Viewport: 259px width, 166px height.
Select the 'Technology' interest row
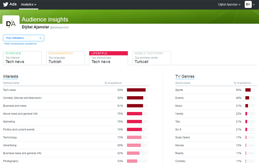click(76, 137)
